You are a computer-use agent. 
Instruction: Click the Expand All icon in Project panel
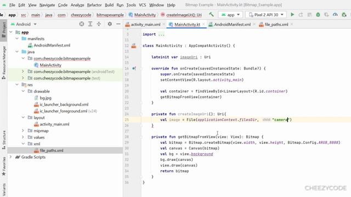pos(90,24)
